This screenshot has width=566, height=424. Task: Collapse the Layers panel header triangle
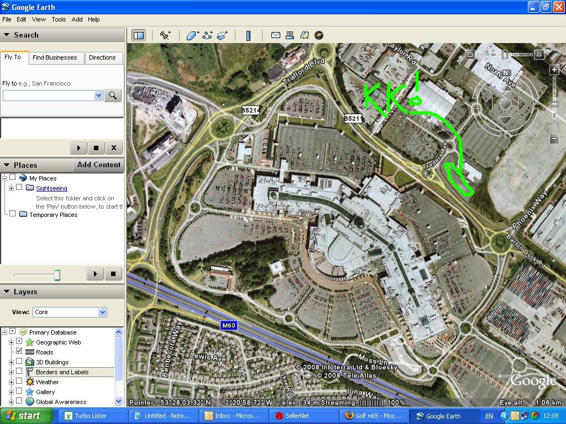(x=7, y=291)
